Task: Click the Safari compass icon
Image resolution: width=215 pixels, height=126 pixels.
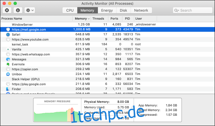Action: (8, 34)
